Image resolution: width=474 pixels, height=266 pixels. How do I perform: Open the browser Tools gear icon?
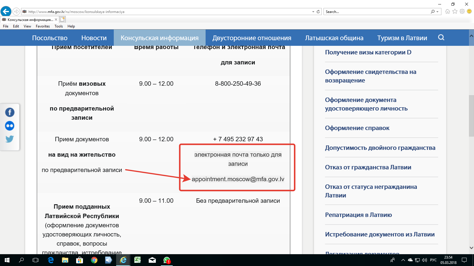pyautogui.click(x=462, y=12)
